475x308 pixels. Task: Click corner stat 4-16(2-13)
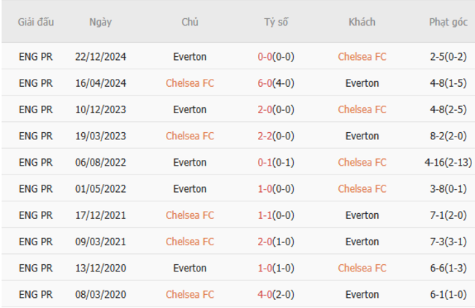pos(448,162)
